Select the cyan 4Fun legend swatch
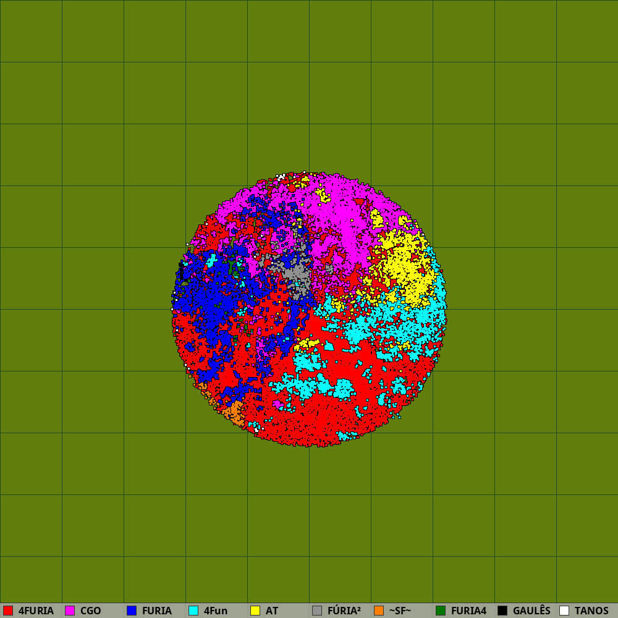The image size is (618, 618). pyautogui.click(x=193, y=611)
